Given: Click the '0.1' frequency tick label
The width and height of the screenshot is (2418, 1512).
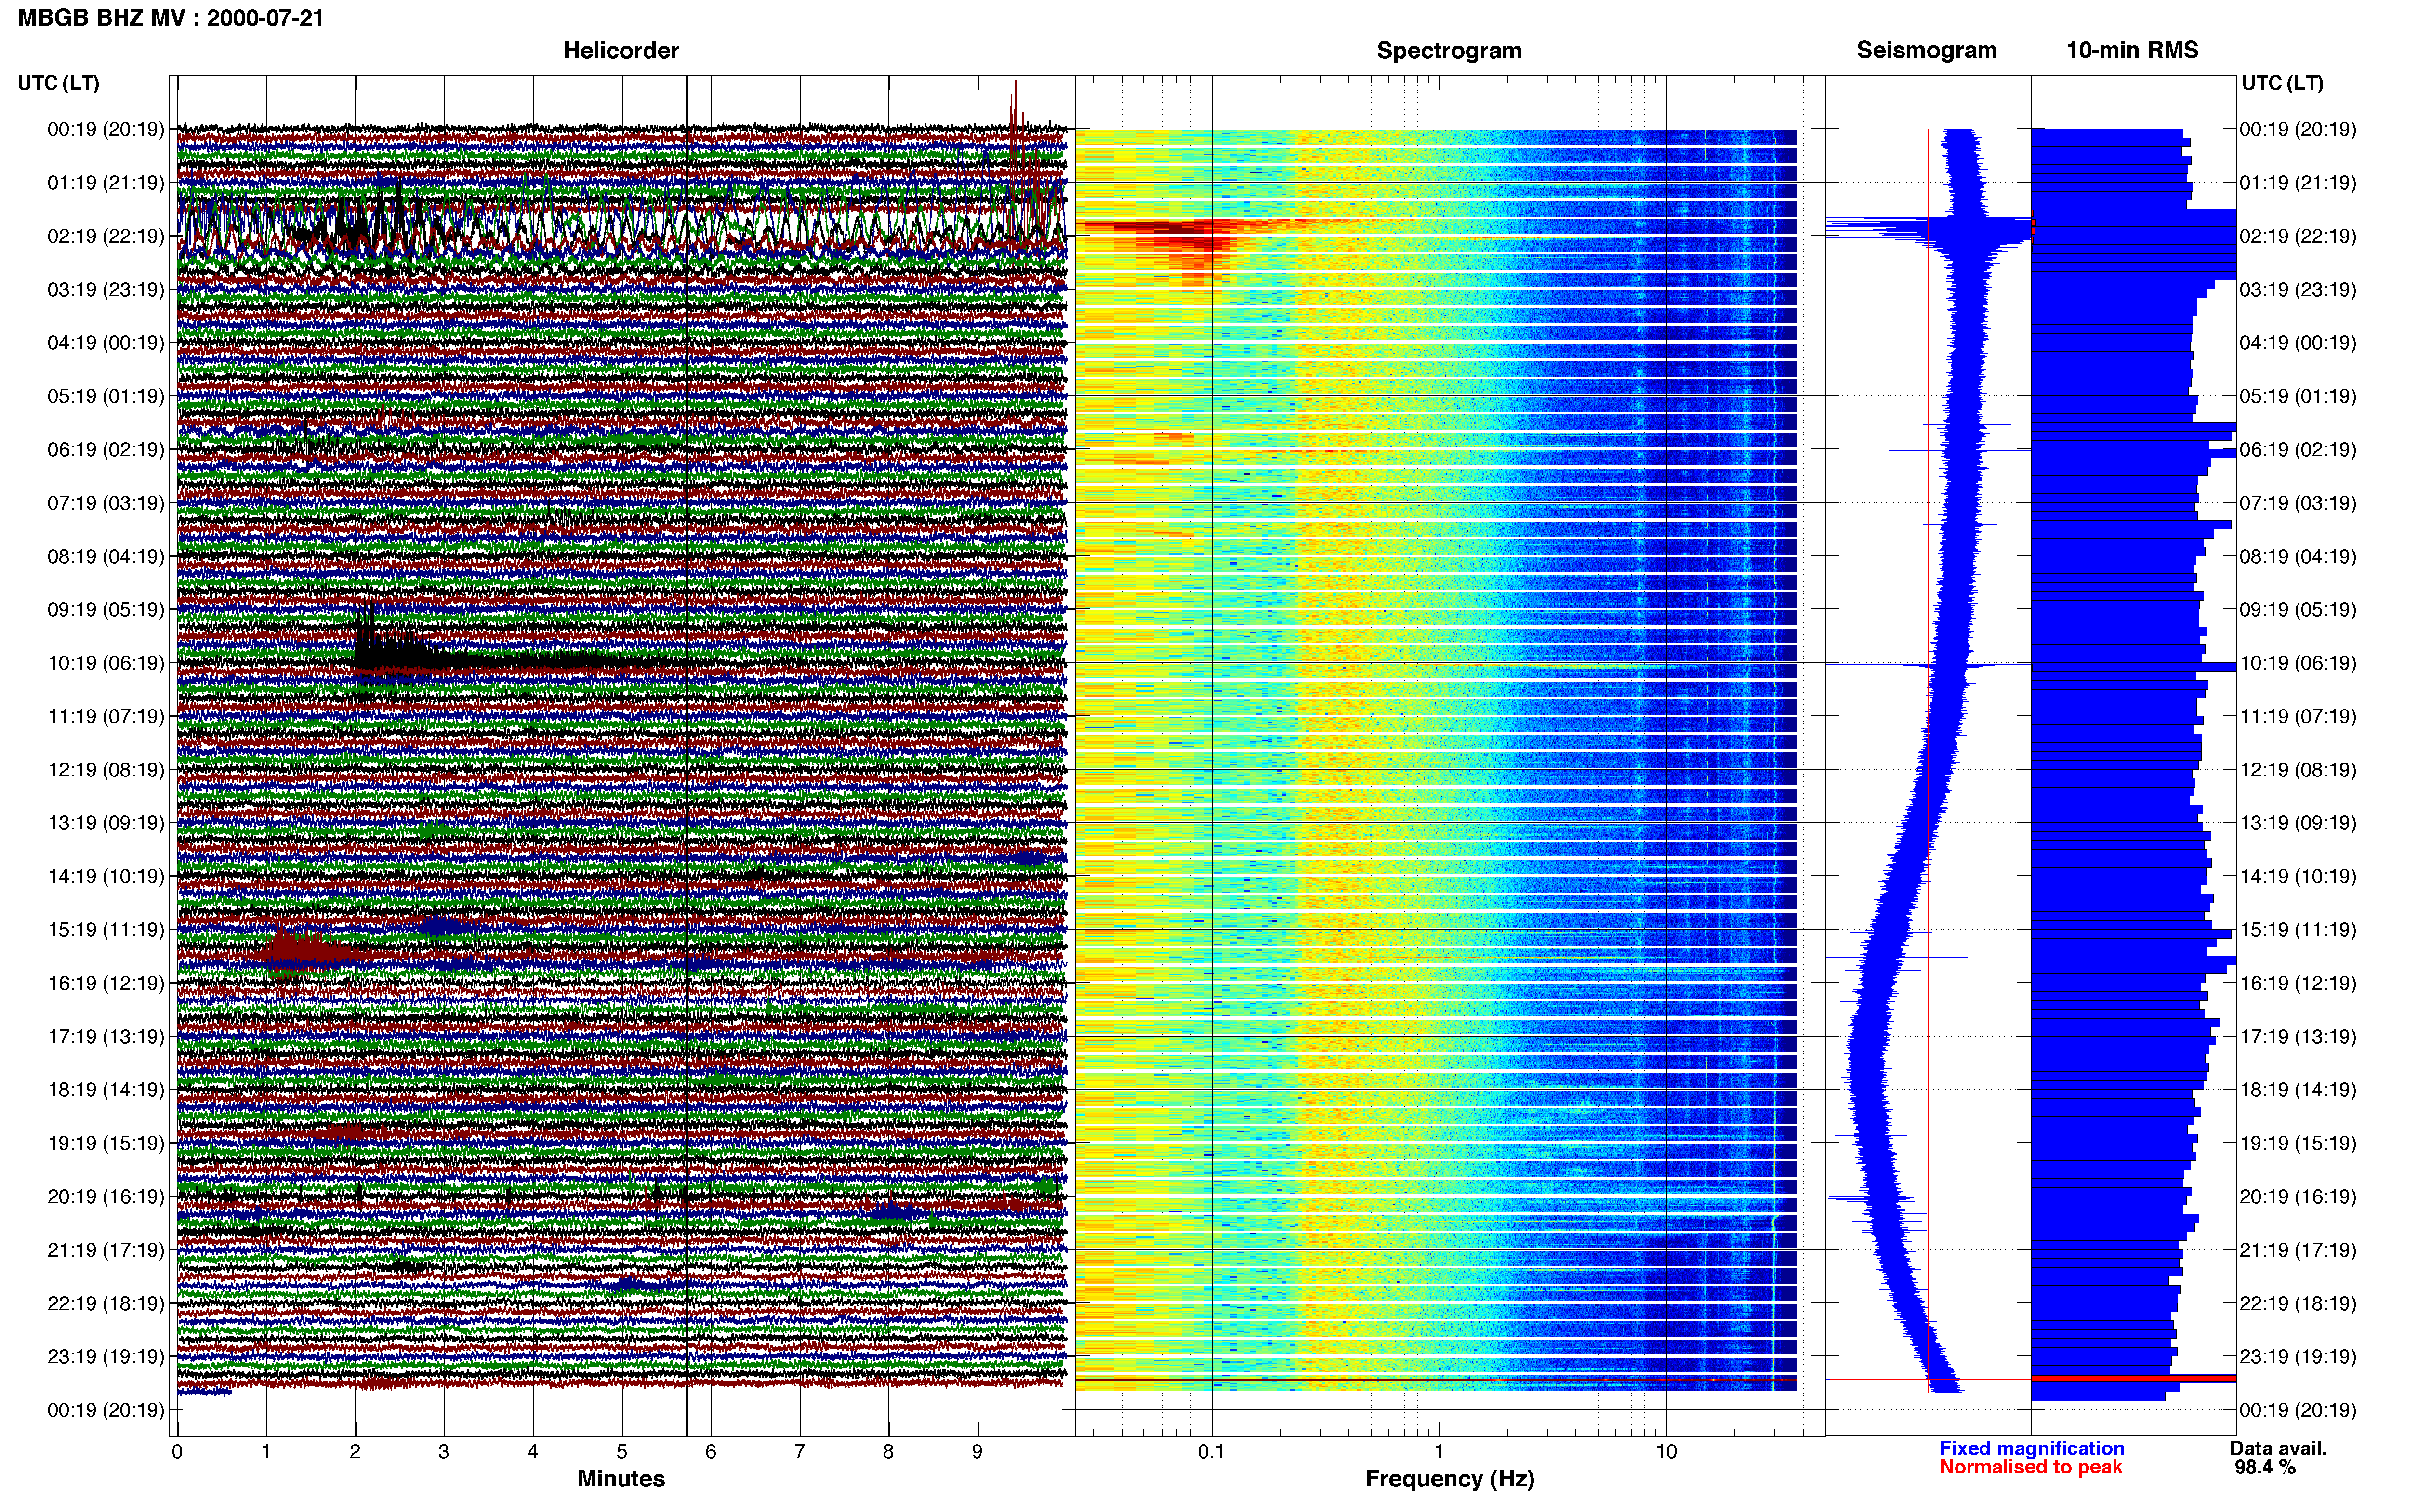Looking at the screenshot, I should [1211, 1451].
